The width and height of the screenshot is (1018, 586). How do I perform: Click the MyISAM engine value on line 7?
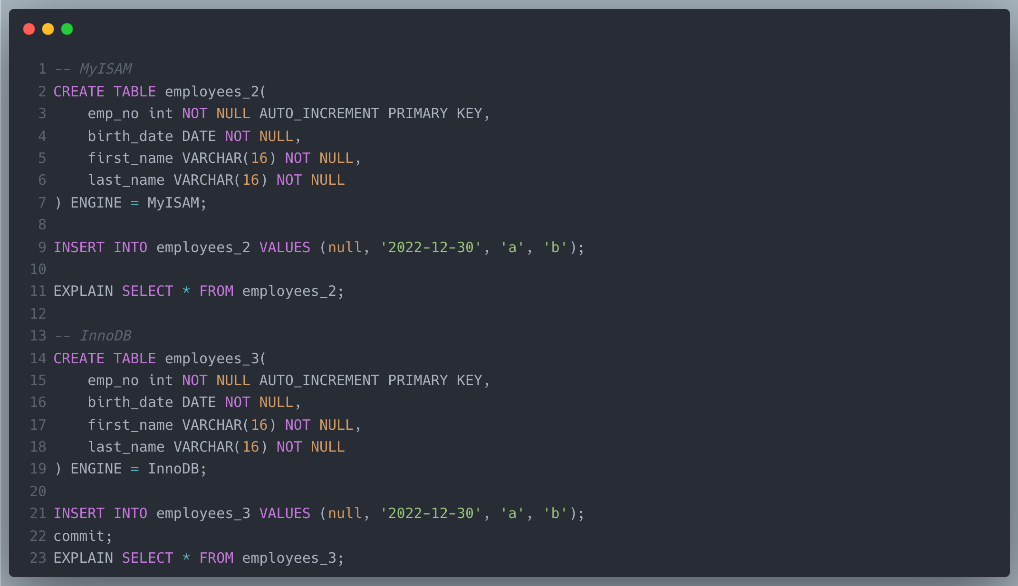click(x=173, y=203)
